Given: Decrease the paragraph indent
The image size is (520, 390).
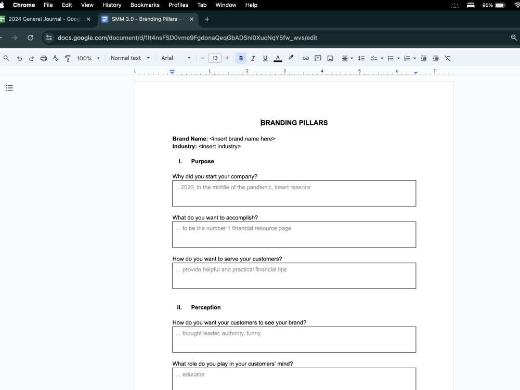Looking at the screenshot, I should pos(423,58).
